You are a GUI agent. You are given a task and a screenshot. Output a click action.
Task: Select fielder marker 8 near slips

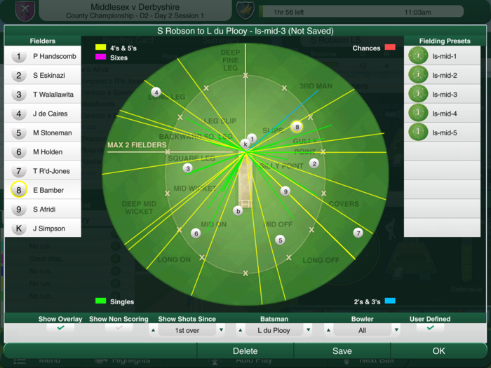click(297, 127)
